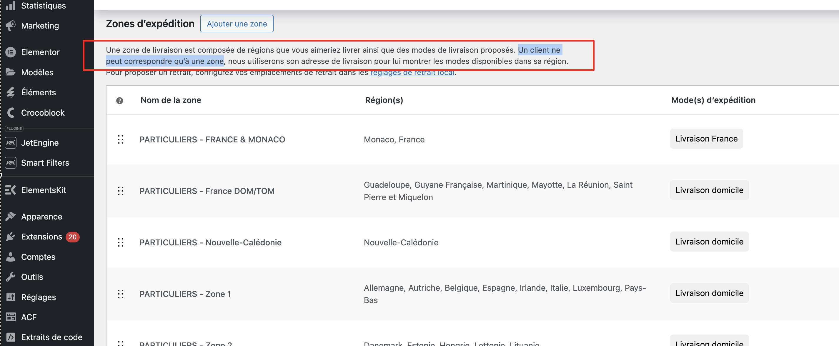Image resolution: width=839 pixels, height=346 pixels.
Task: Open PARTICULIERS - Nouvelle-Calédonie zone
Action: click(210, 242)
